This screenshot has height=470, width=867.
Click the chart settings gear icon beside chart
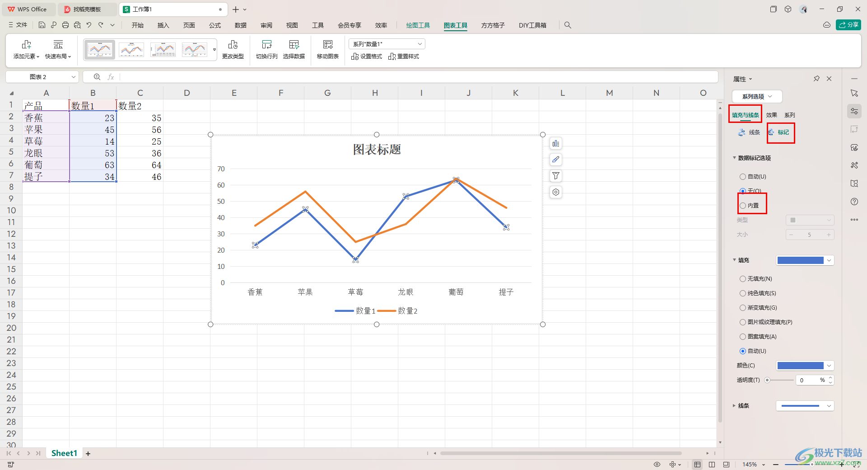point(556,192)
